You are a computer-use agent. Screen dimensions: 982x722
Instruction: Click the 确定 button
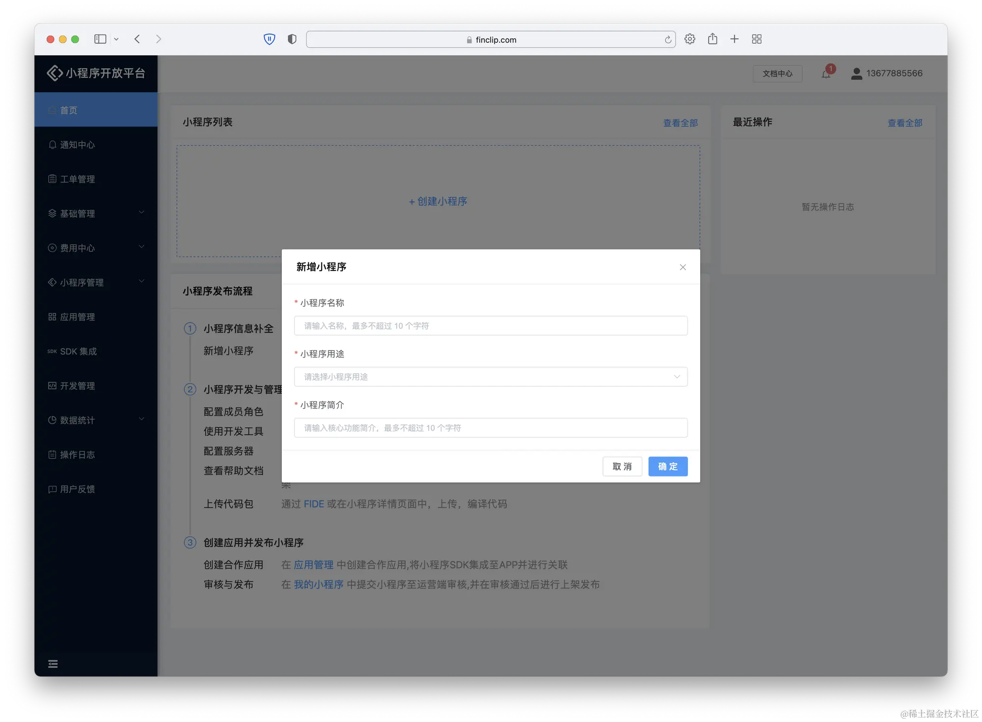click(x=668, y=466)
